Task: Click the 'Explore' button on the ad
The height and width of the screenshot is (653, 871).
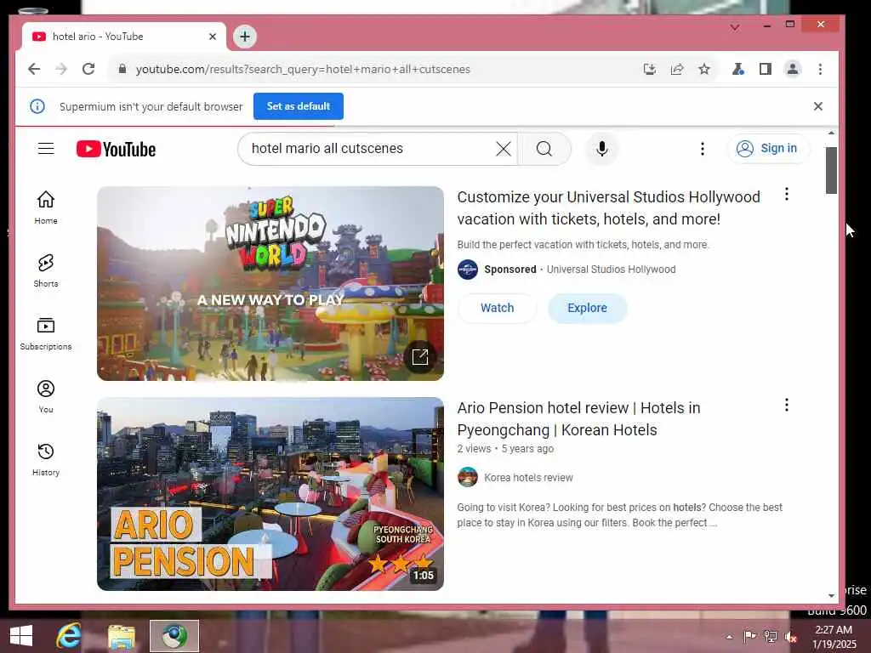Action: coord(587,308)
